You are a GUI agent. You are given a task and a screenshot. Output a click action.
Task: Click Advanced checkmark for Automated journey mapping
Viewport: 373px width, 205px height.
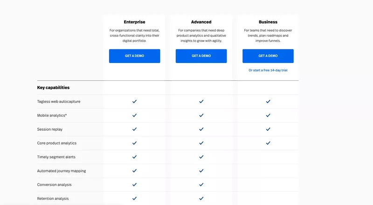tap(201, 171)
